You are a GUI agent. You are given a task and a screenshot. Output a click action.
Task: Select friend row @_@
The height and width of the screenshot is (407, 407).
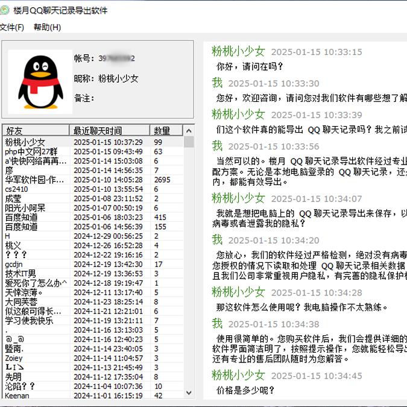[x=93, y=339]
